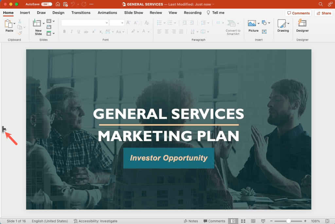The width and height of the screenshot is (335, 224).
Task: Start slide show from status bar icon
Action: 263,221
